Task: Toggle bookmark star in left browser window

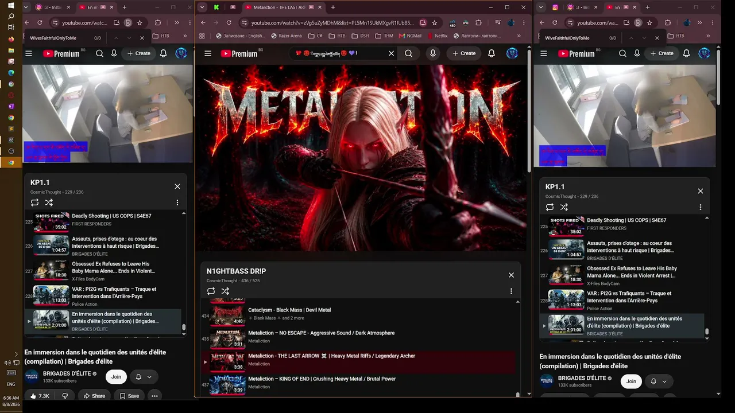Action: pos(140,23)
